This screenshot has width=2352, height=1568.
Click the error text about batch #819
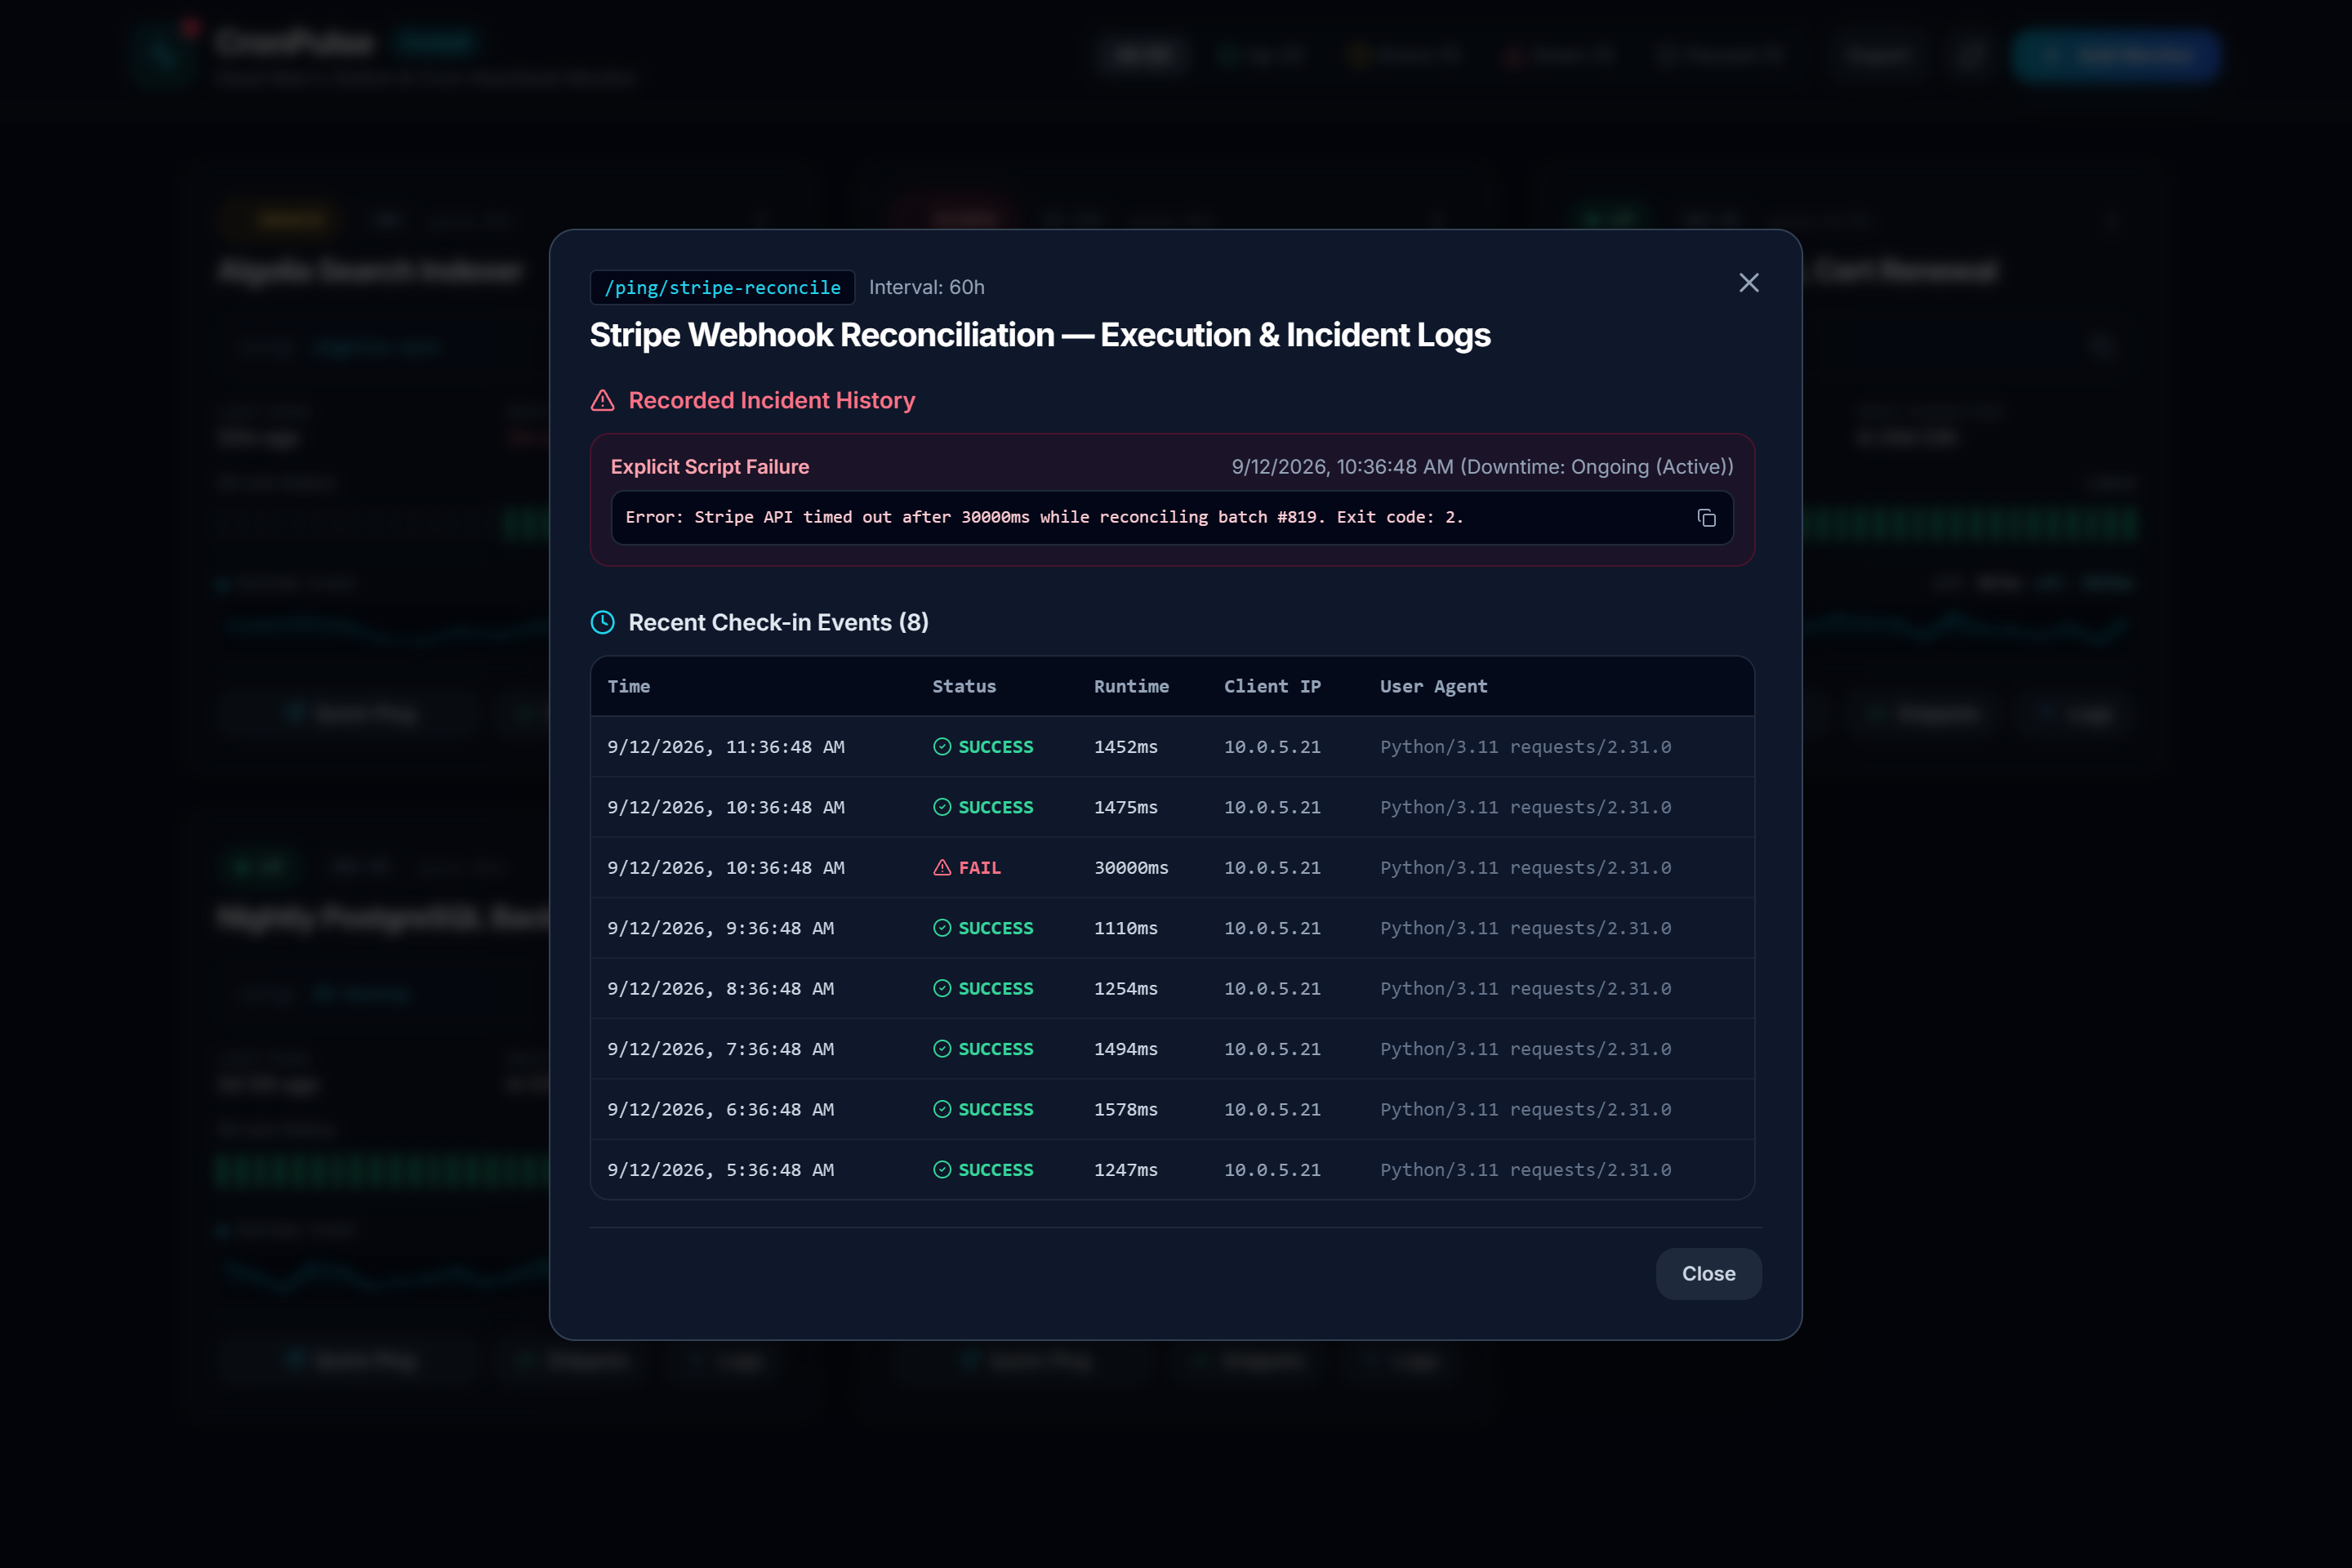(x=1044, y=517)
